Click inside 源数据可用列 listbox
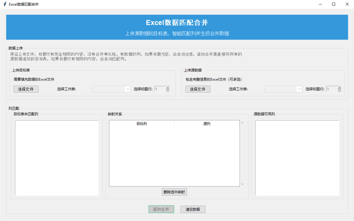 297,158
